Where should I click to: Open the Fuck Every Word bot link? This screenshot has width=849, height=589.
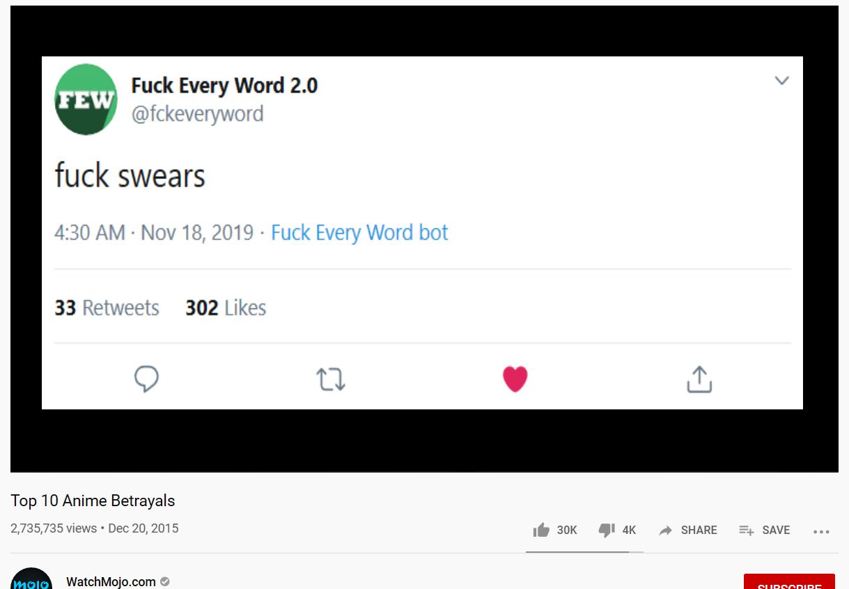pyautogui.click(x=359, y=233)
